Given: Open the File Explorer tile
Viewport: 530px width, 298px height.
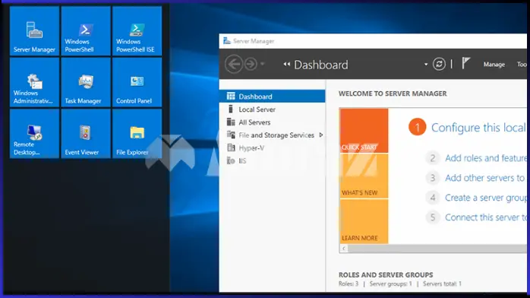Looking at the screenshot, I should pos(137,134).
